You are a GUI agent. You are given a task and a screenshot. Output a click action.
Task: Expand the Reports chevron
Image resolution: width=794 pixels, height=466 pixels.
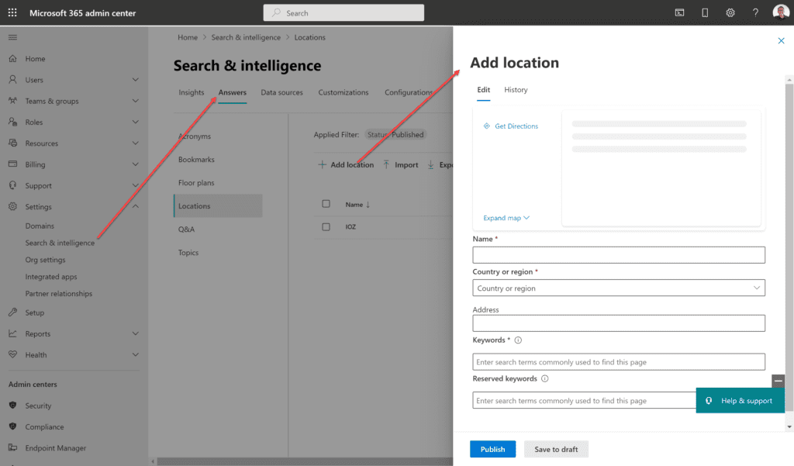point(135,333)
